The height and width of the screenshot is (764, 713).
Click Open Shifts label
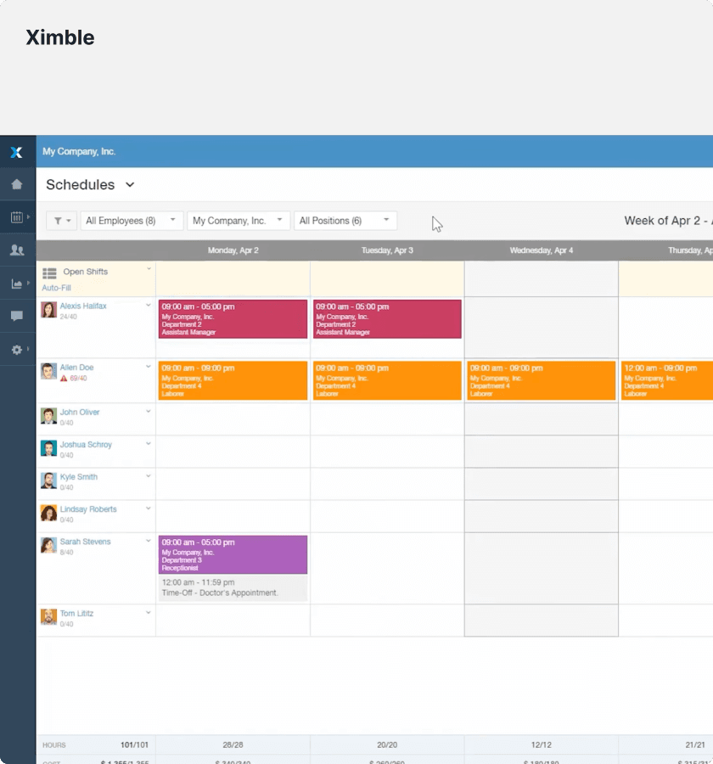pyautogui.click(x=85, y=272)
